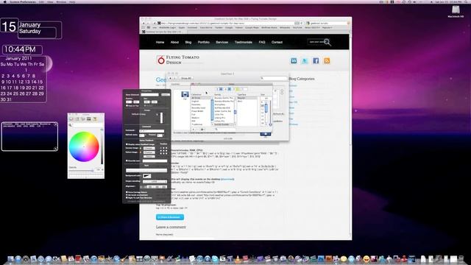Open the Help menu in the menu bar
Viewport: 471px width, 265px height.
point(72,1)
